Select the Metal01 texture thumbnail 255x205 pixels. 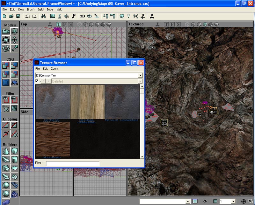122,102
